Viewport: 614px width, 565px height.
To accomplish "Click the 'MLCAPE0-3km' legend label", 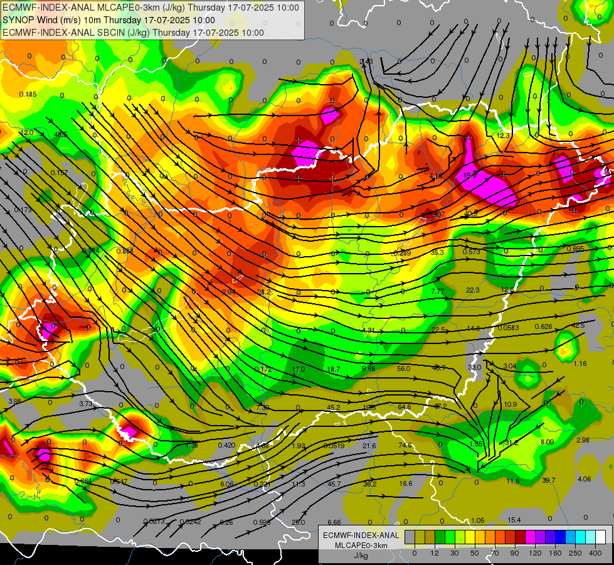I will 361,546.
